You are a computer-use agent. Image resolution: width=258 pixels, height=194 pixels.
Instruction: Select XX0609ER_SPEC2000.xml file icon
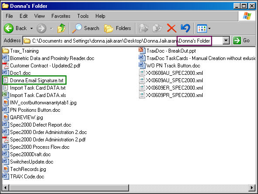pyautogui.click(x=142, y=88)
